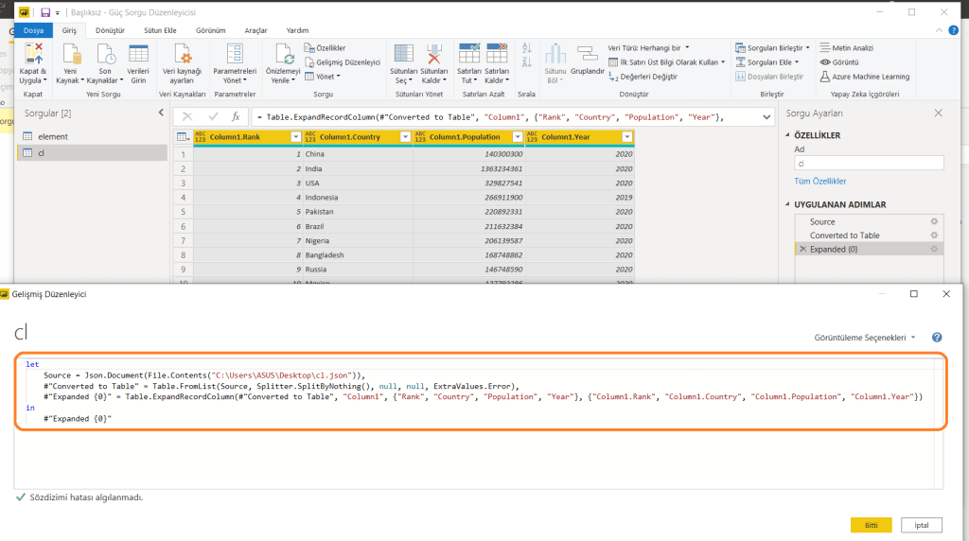Expand the Görüntüleme Seçenekleri dropdown
The image size is (969, 541).
pos(865,338)
